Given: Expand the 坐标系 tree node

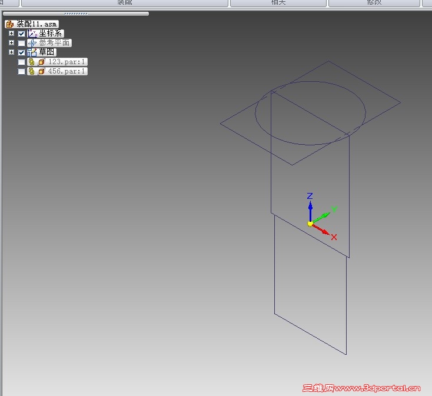Looking at the screenshot, I should [x=11, y=34].
